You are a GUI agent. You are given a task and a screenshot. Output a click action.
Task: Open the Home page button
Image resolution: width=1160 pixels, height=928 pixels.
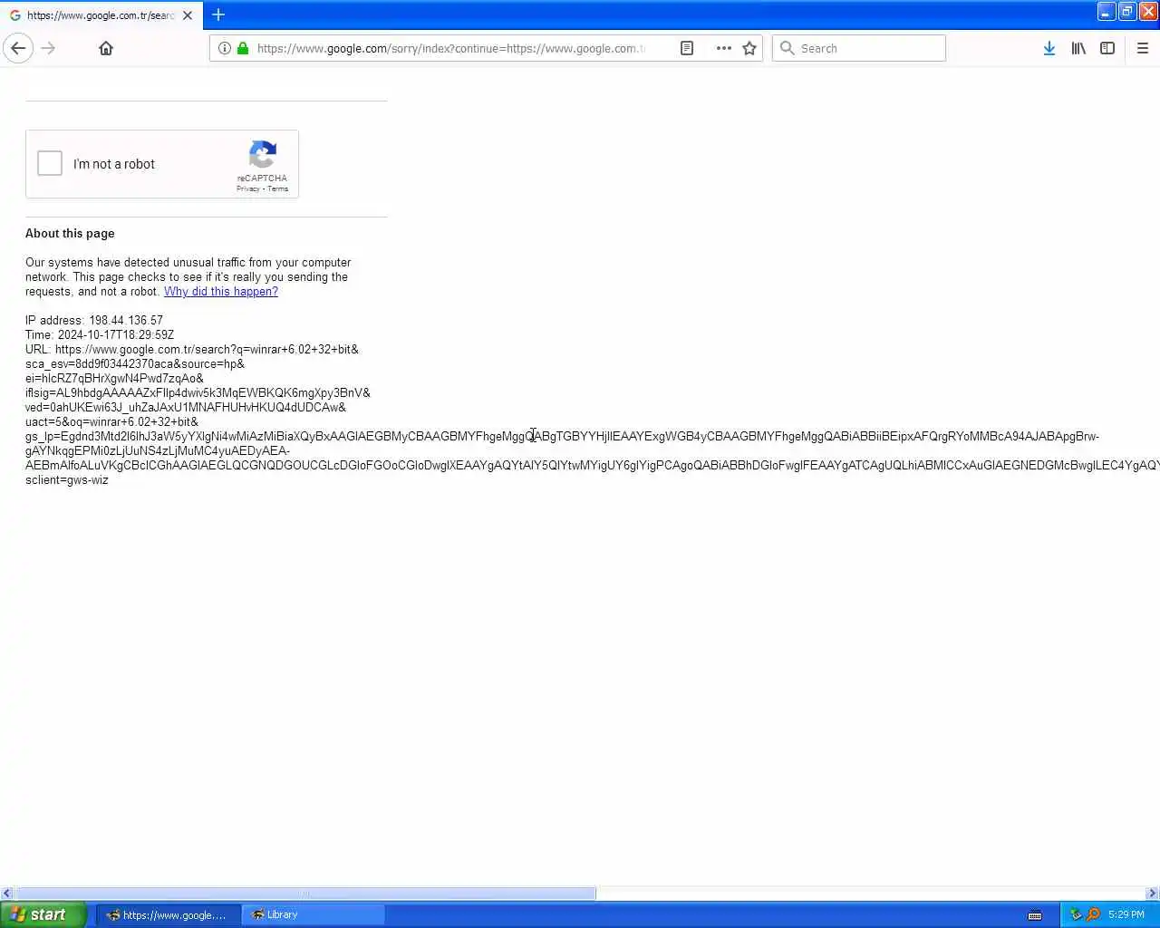(x=106, y=48)
